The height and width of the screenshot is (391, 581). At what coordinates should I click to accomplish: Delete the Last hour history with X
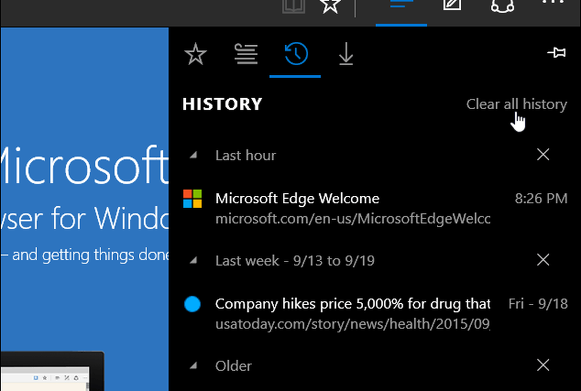point(543,155)
